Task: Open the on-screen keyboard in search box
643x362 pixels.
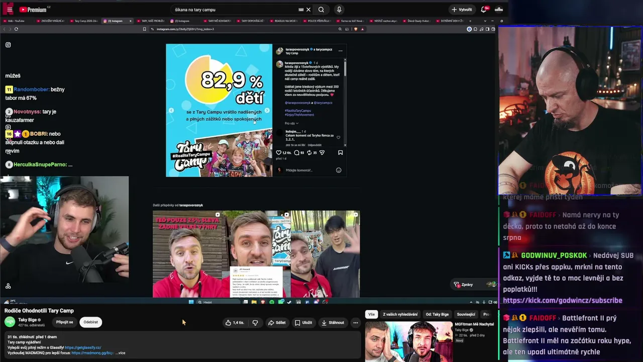Action: tap(301, 10)
